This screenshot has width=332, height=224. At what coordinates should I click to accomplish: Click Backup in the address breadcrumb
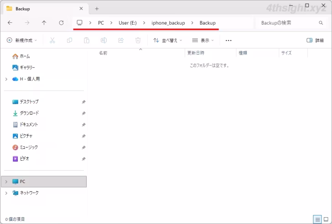[207, 23]
